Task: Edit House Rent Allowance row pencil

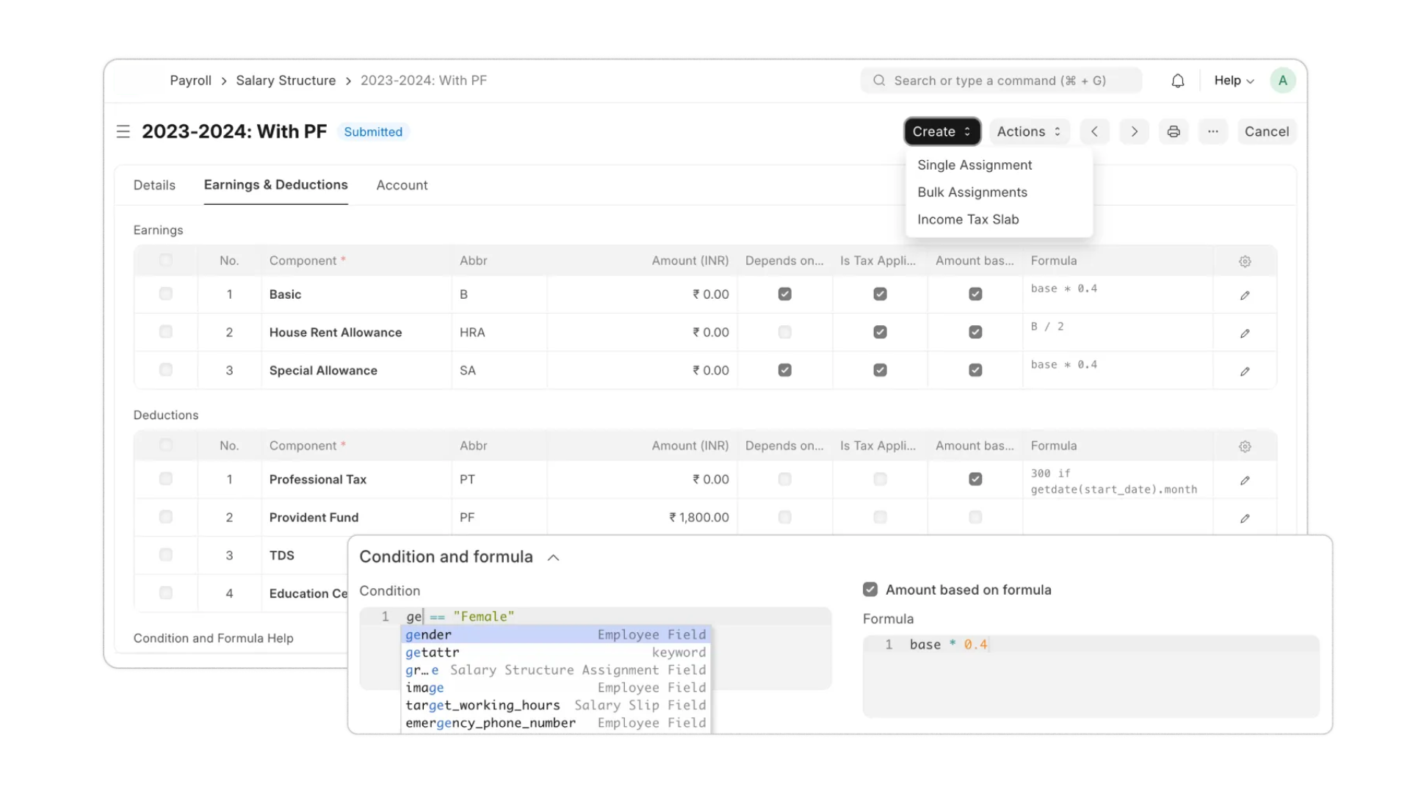Action: pos(1245,333)
